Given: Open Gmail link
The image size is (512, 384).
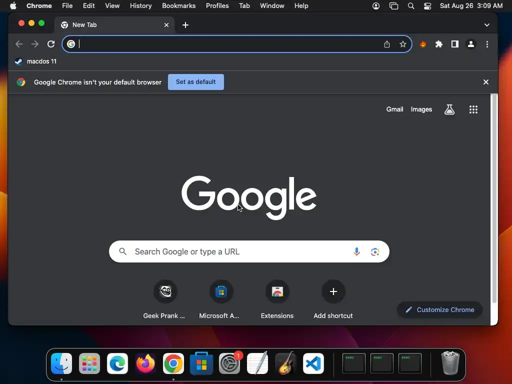Looking at the screenshot, I should (x=395, y=109).
